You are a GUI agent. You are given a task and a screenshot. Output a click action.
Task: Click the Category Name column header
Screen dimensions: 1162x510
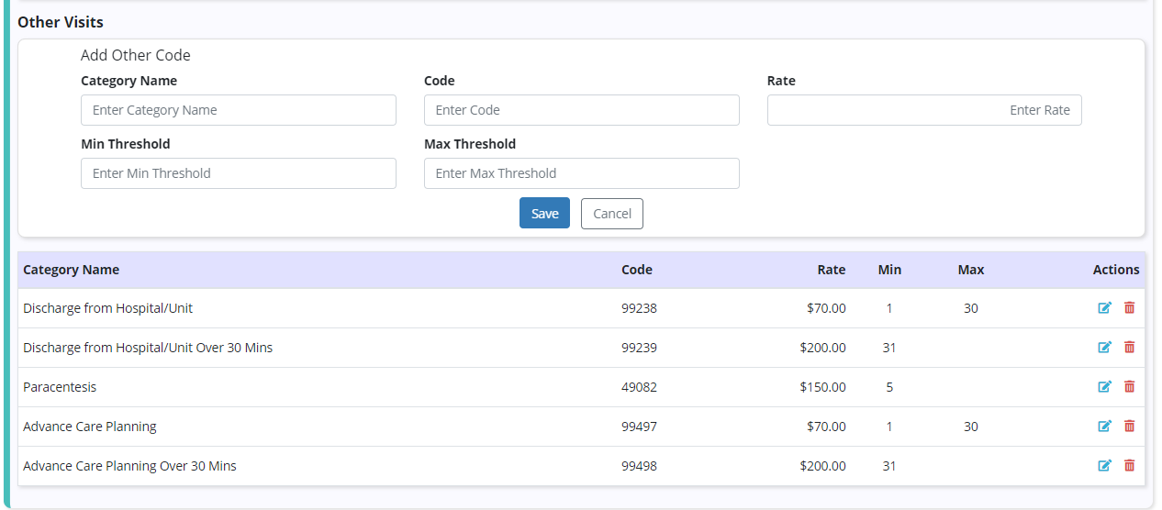(x=72, y=270)
